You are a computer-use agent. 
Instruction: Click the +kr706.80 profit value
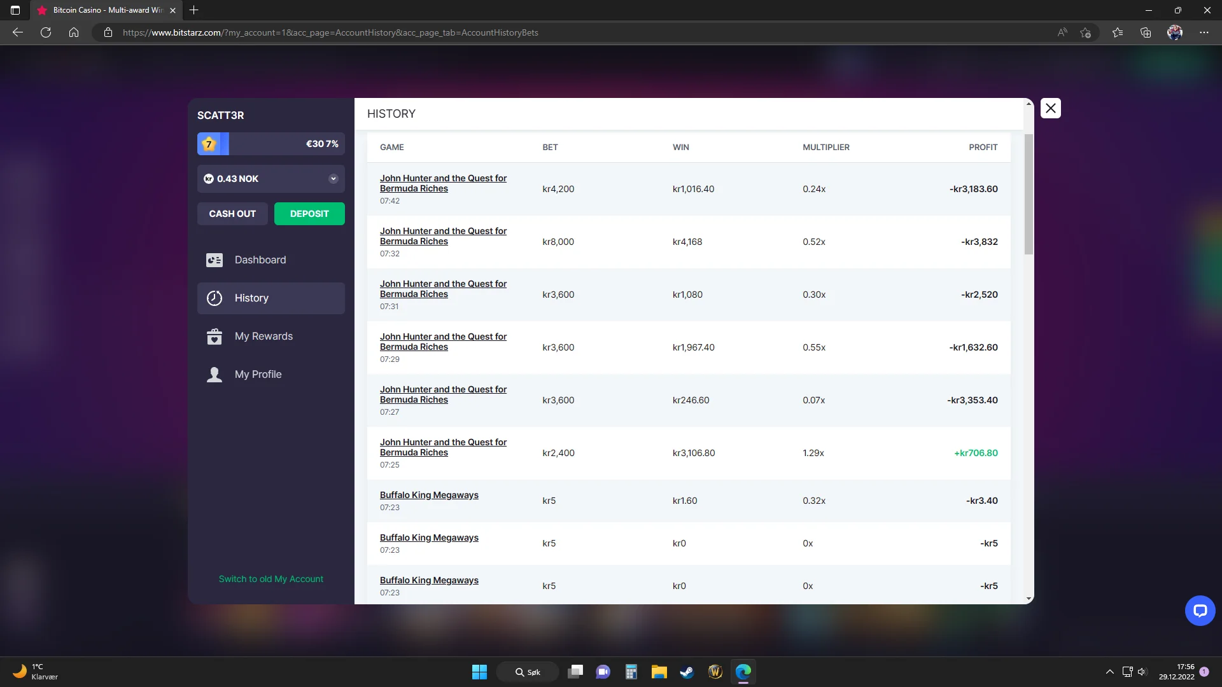click(976, 453)
